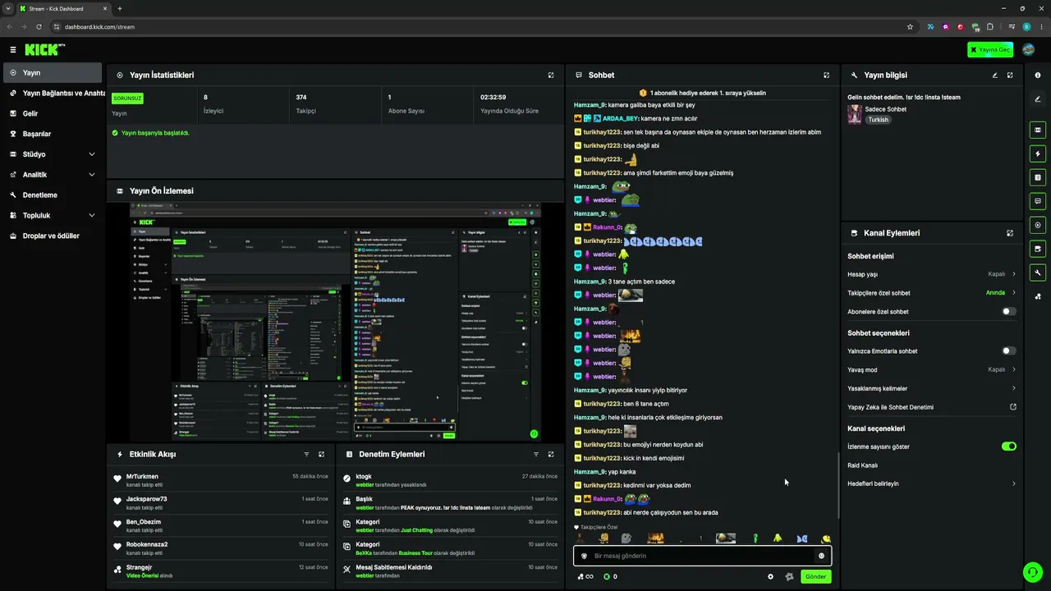1051x591 pixels.
Task: Open chat settings gear icon
Action: point(770,576)
